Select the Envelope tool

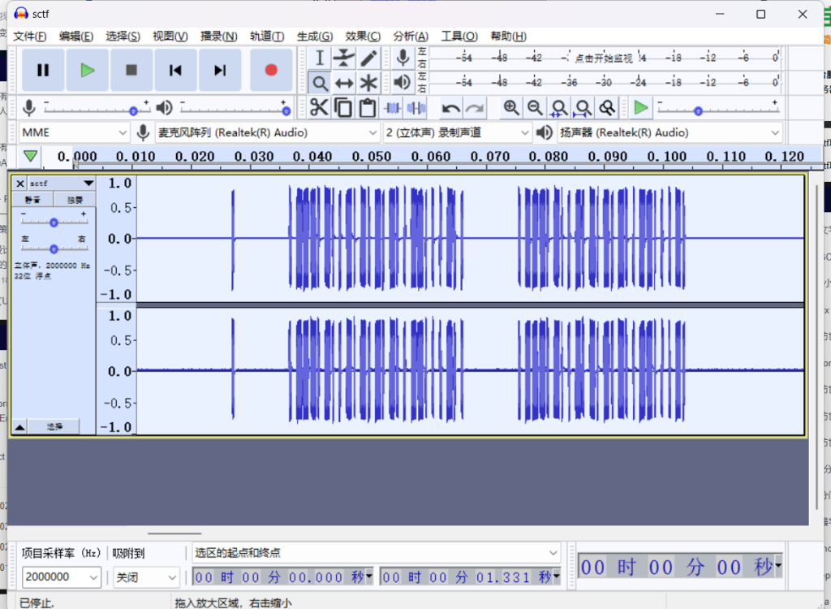(x=344, y=58)
